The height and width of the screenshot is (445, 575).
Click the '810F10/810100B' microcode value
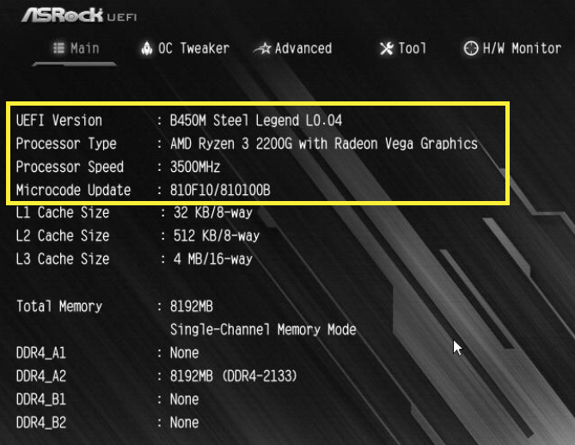pos(220,190)
